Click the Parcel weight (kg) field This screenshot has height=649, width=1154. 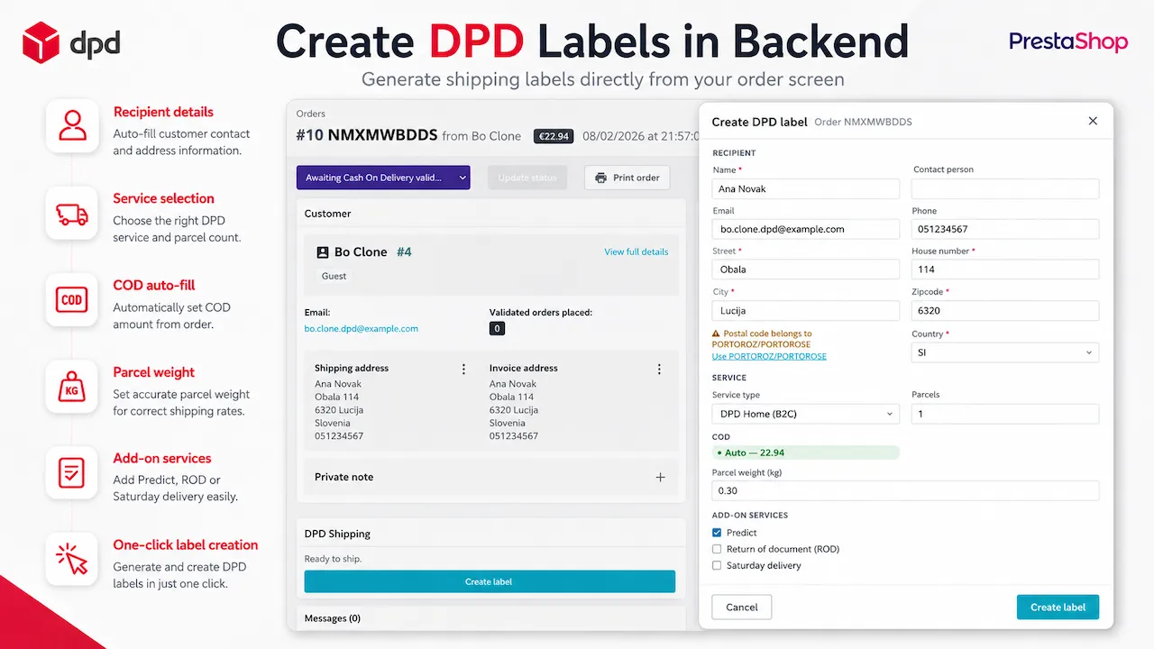pos(905,490)
